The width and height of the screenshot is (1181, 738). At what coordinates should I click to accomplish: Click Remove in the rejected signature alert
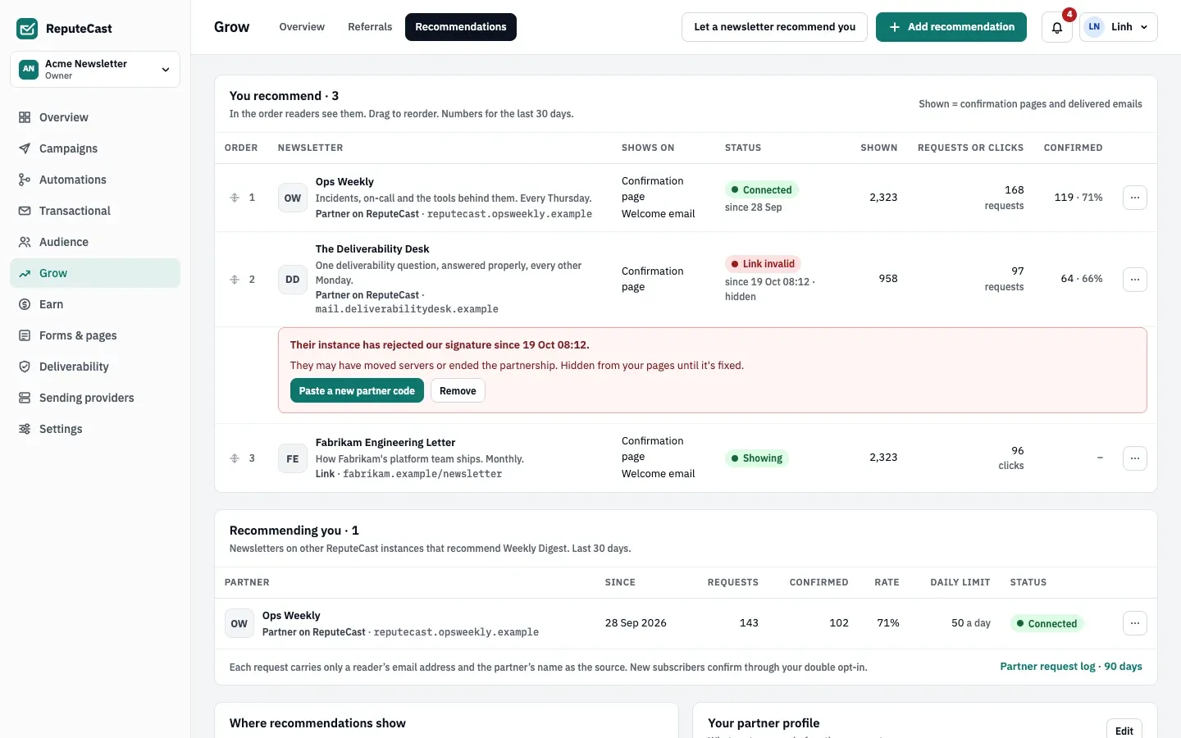point(458,391)
